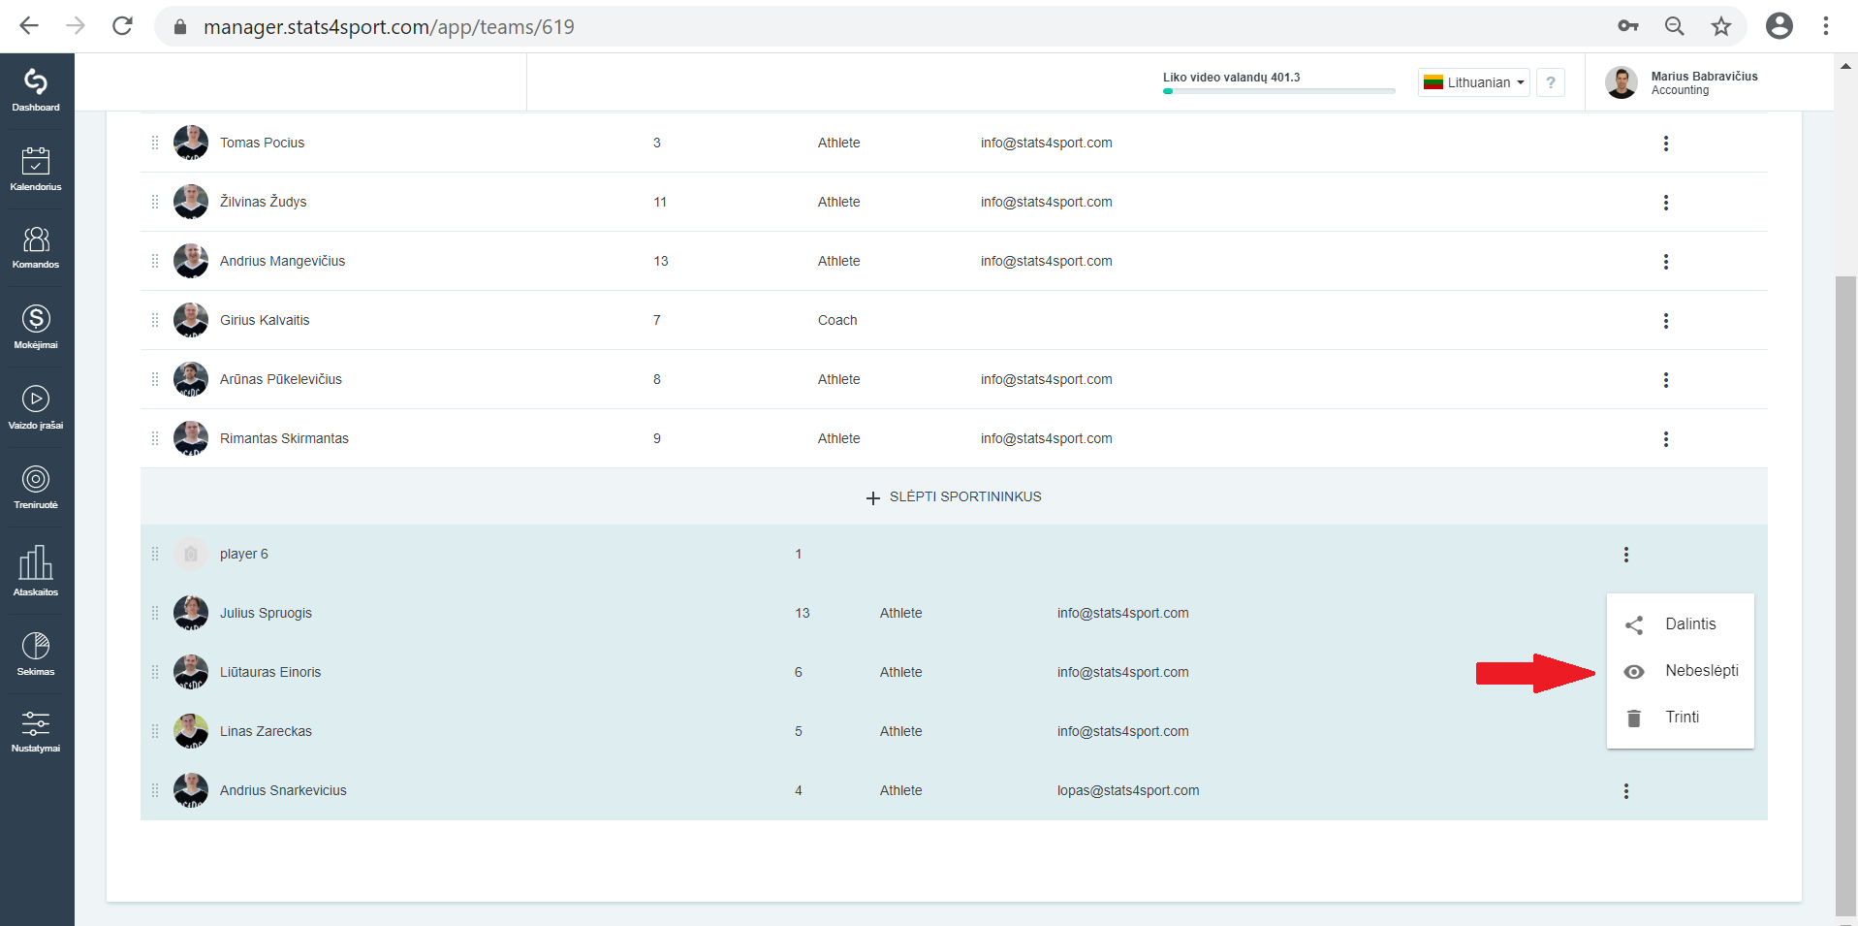The image size is (1858, 926).
Task: Open three-dot menu for Tomas Pocius
Action: (x=1666, y=144)
